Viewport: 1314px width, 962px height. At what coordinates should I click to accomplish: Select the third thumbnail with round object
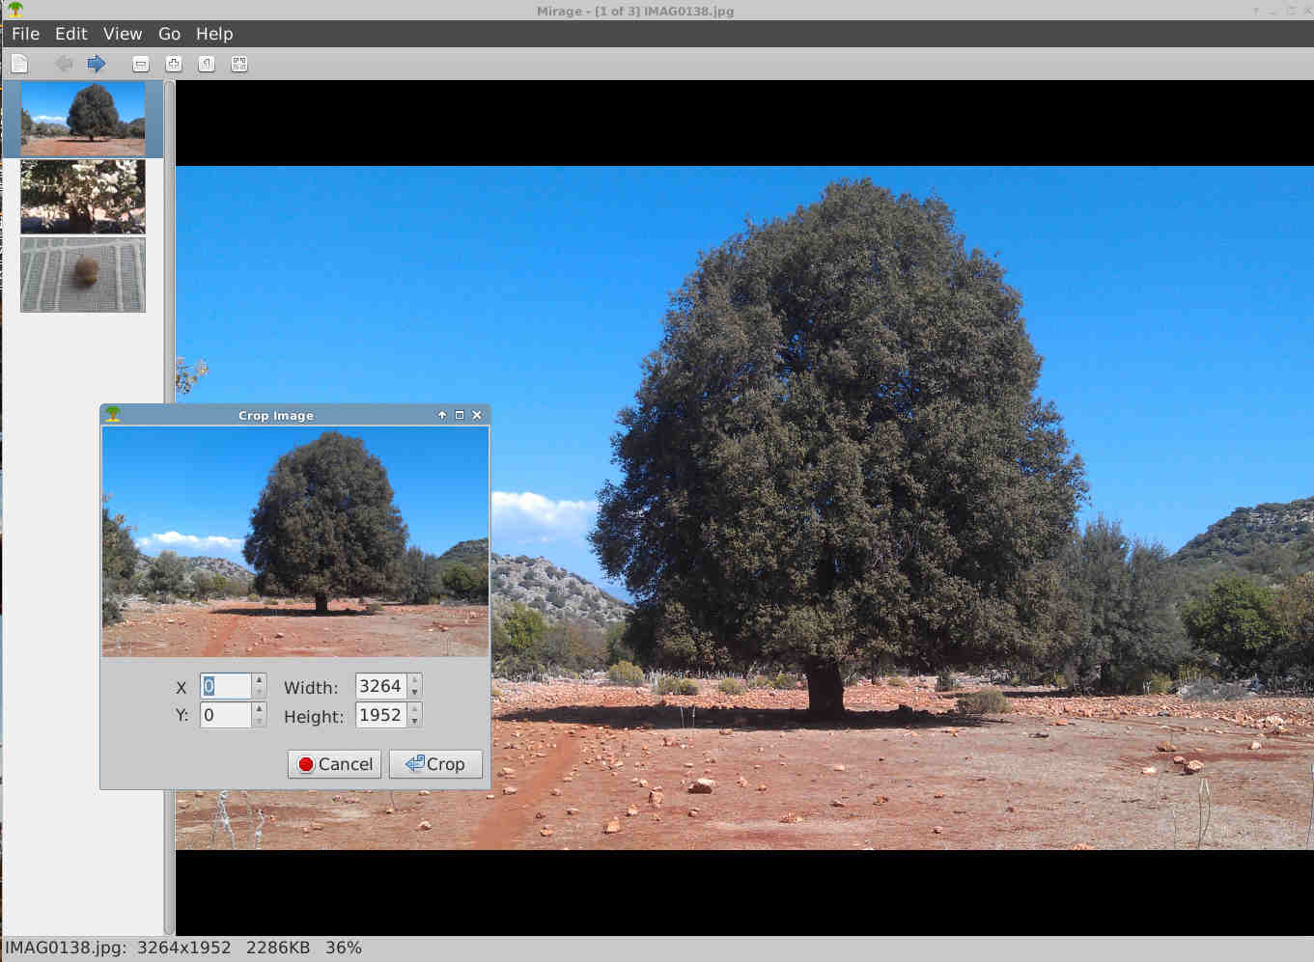[83, 275]
